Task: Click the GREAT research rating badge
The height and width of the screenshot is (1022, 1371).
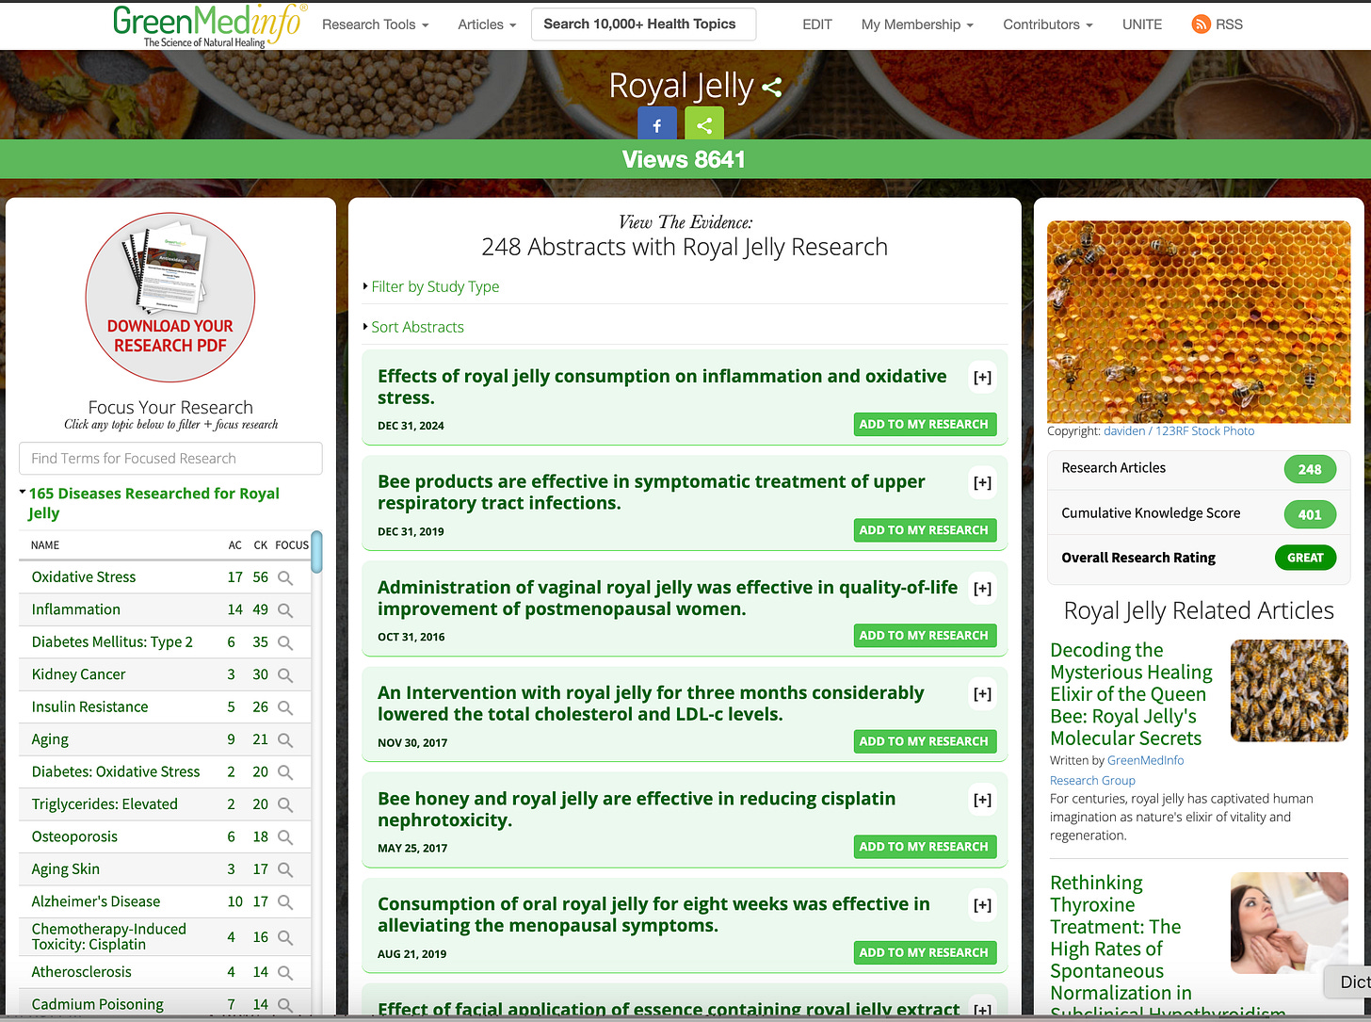Action: tap(1305, 558)
